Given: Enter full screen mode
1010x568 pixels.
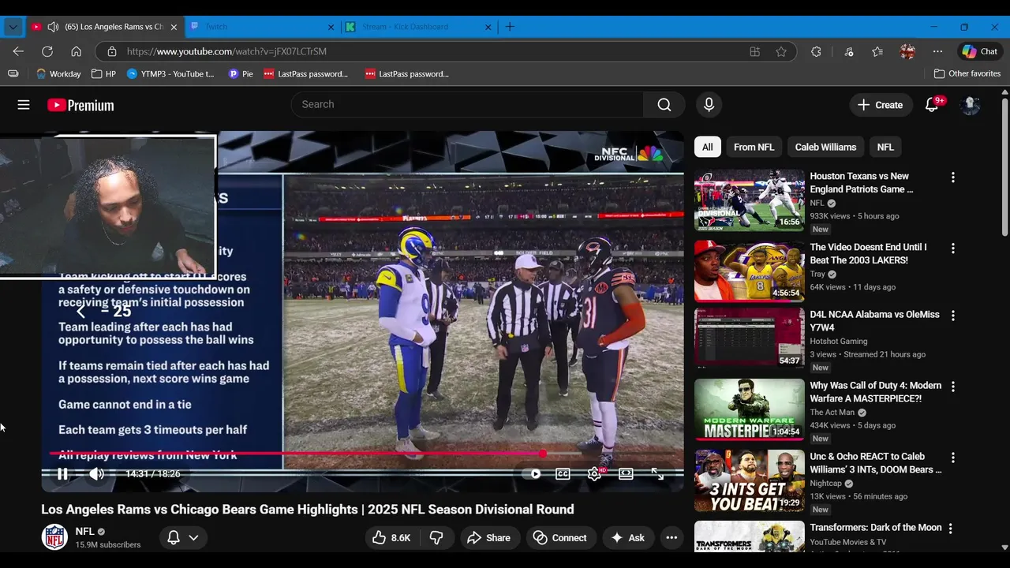Looking at the screenshot, I should [x=657, y=474].
